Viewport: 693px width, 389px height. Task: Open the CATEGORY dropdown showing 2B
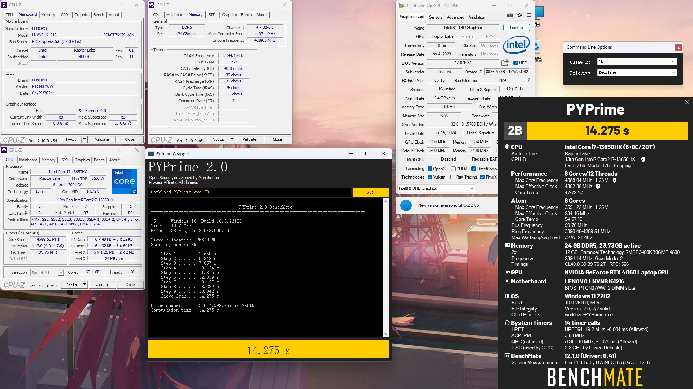[x=637, y=62]
